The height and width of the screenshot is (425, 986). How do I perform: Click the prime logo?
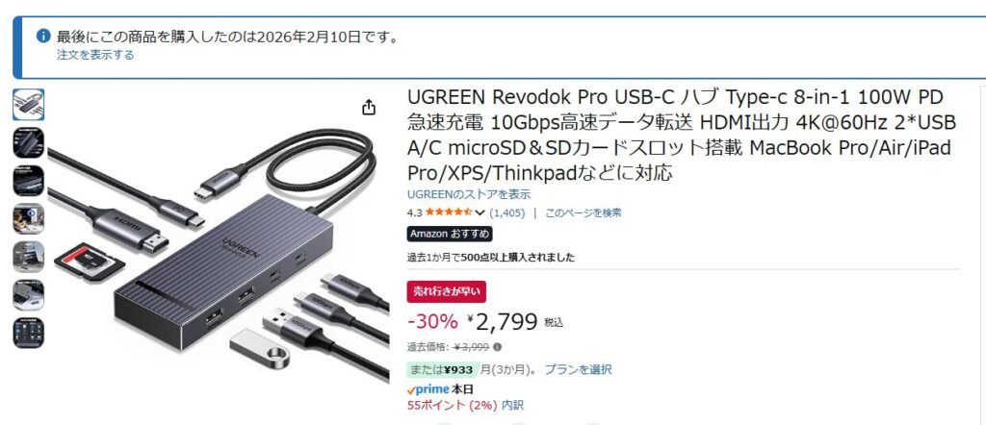click(428, 389)
